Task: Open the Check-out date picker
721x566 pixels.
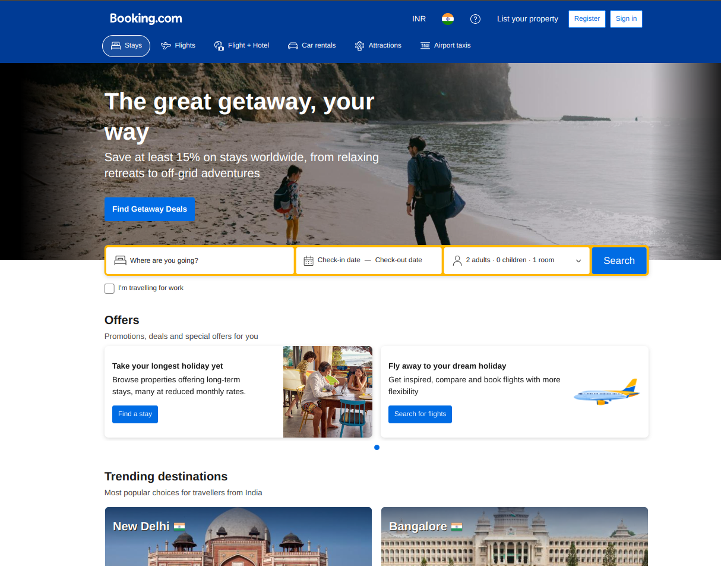Action: click(x=399, y=260)
